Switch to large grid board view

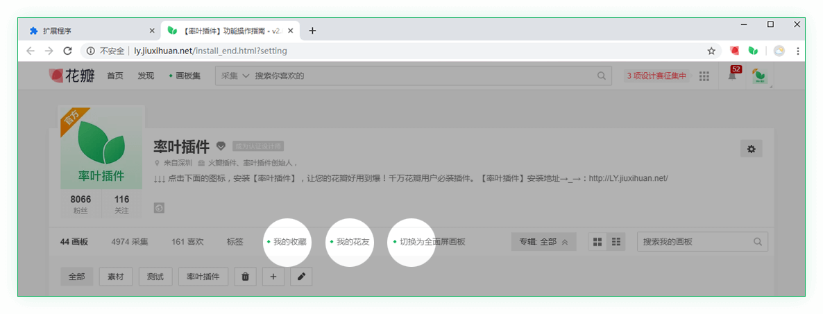pos(597,242)
